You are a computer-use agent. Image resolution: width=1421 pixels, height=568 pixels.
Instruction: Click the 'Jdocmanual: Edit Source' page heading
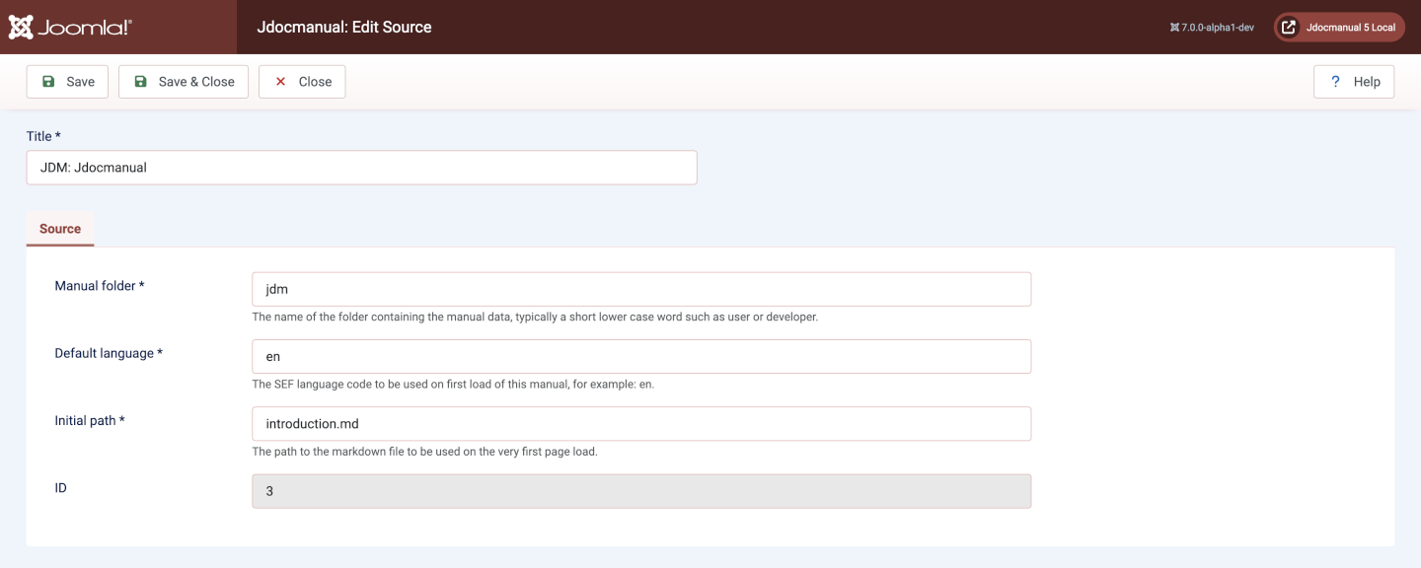point(344,27)
